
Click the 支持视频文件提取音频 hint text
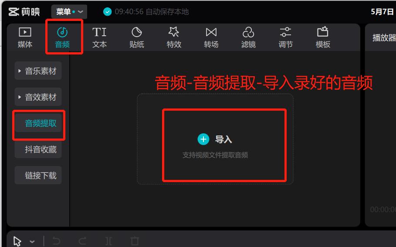(x=215, y=155)
